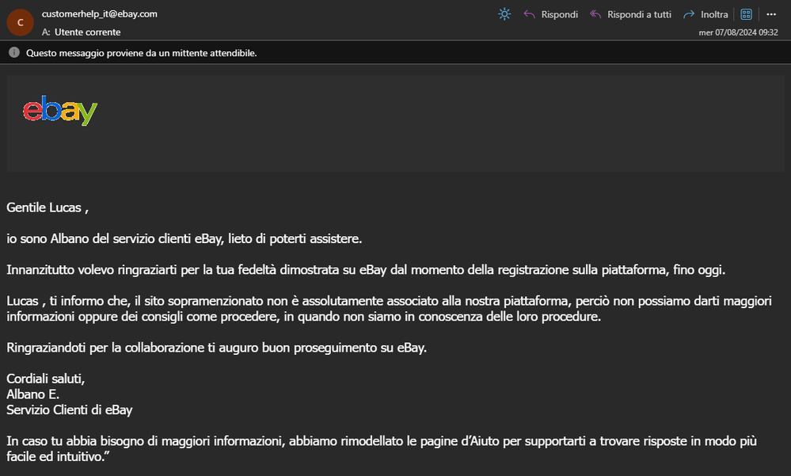Click the line starting Ringraziandoti per la collaborazione

pyautogui.click(x=216, y=348)
